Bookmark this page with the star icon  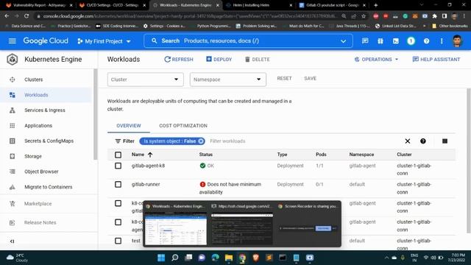364,16
